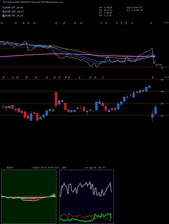Click the 'Pre V: 8.482 M' volume text
The height and width of the screenshot is (224, 169).
click(x=134, y=10)
